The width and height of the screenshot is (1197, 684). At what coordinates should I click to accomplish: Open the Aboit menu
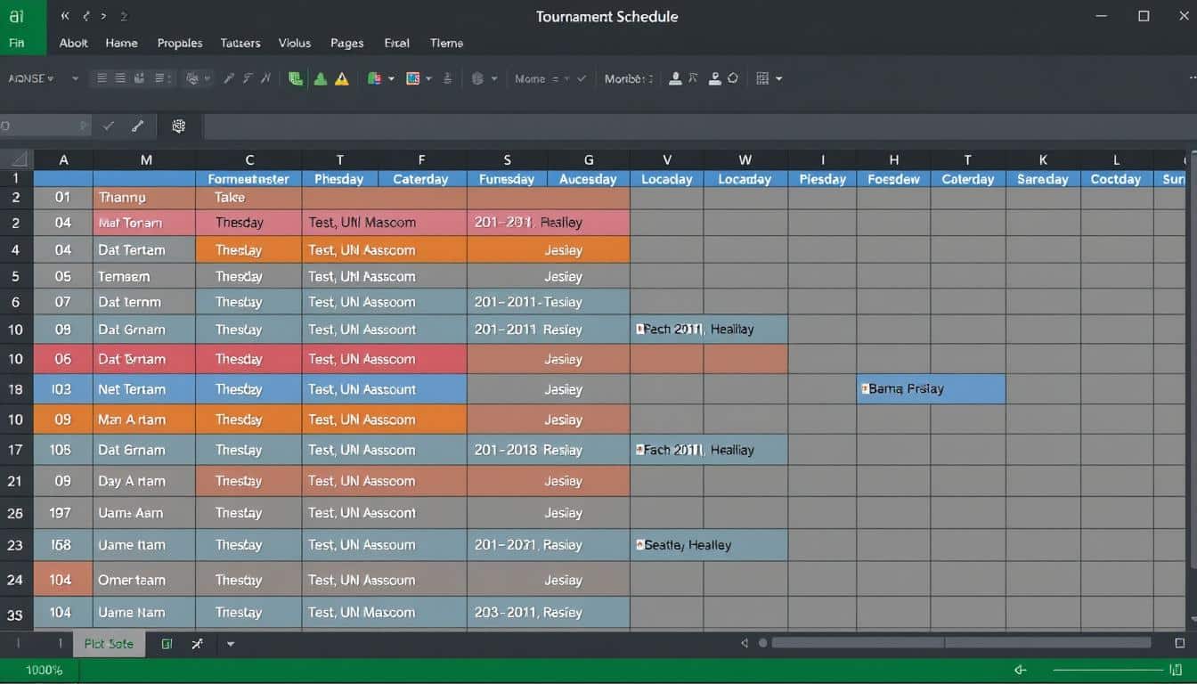74,43
